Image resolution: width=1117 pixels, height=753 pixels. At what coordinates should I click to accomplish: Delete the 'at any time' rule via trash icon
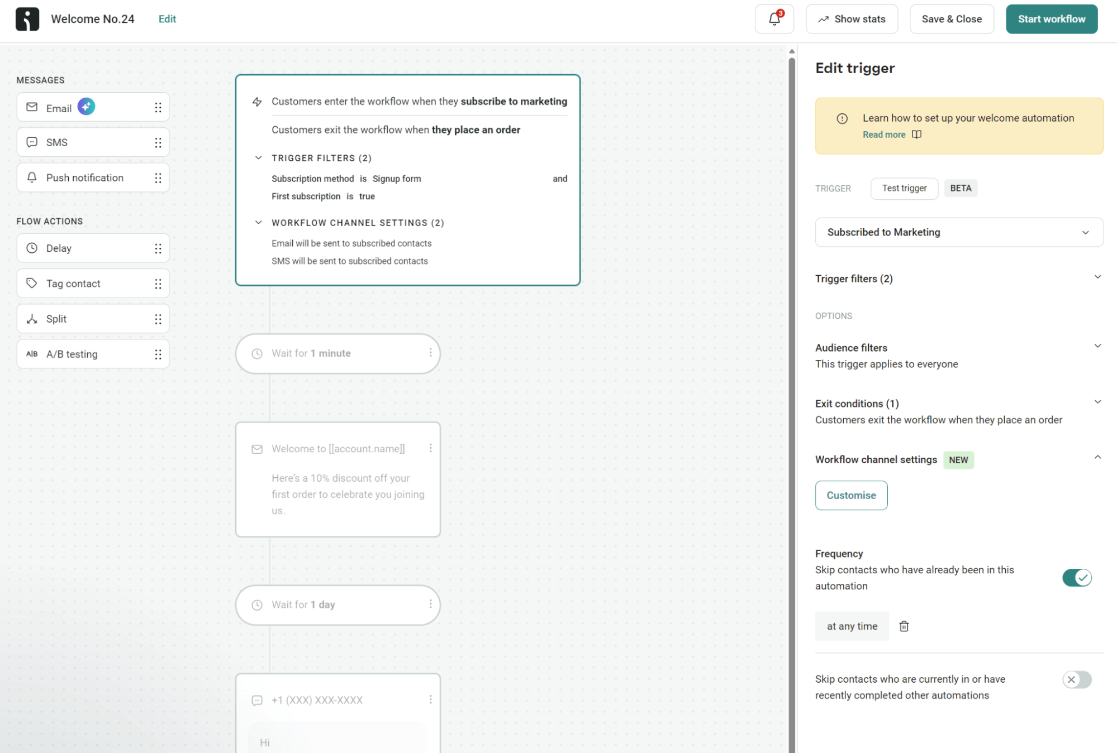click(904, 626)
